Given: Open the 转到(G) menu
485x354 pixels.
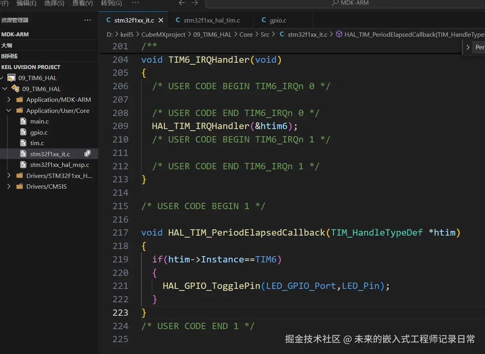Looking at the screenshot, I should pos(111,3).
